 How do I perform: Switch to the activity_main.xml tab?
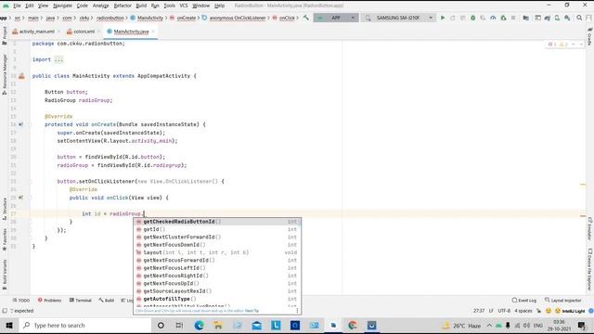[36, 32]
